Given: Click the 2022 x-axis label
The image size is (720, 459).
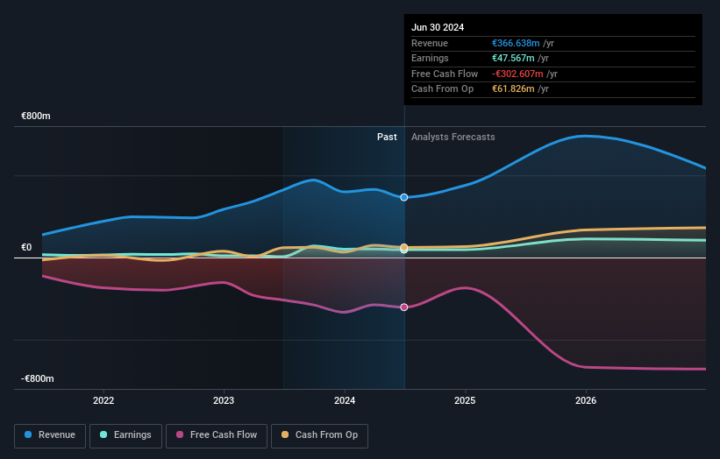Looking at the screenshot, I should (x=103, y=400).
